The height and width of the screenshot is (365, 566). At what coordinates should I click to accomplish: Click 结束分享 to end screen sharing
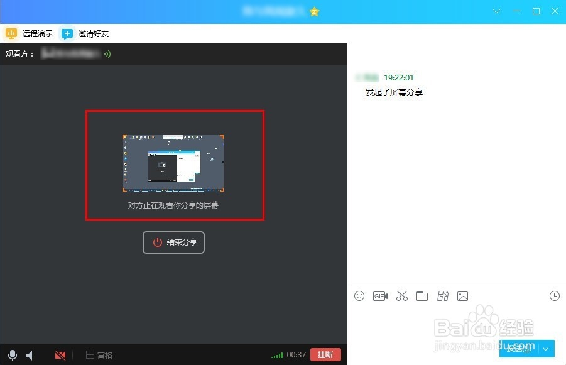point(173,242)
